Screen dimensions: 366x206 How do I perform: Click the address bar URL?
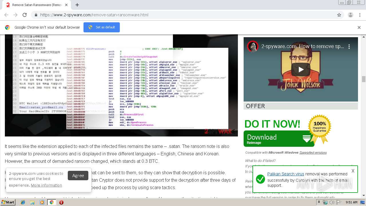point(94,15)
